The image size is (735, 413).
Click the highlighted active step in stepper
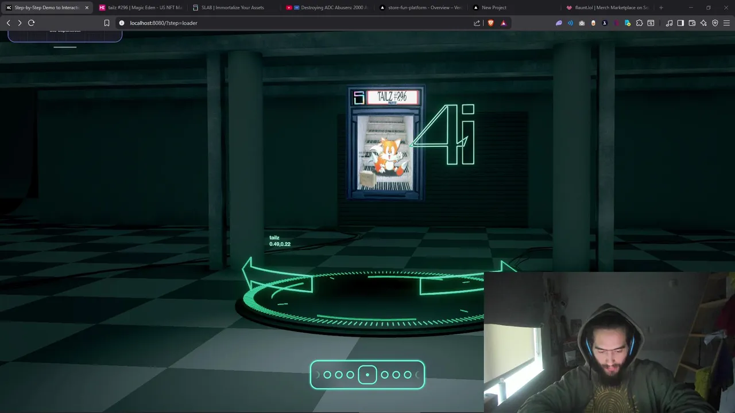(367, 375)
